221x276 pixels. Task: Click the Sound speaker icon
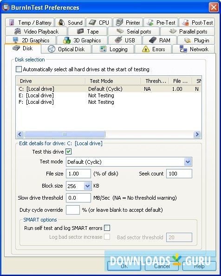61,22
